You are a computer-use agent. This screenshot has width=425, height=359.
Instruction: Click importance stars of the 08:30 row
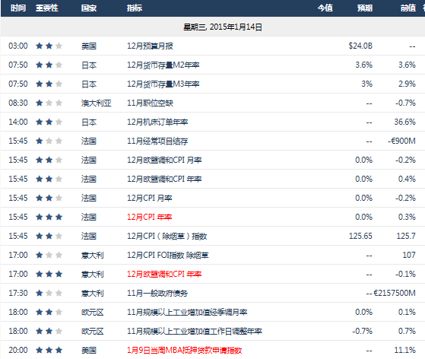coord(49,103)
